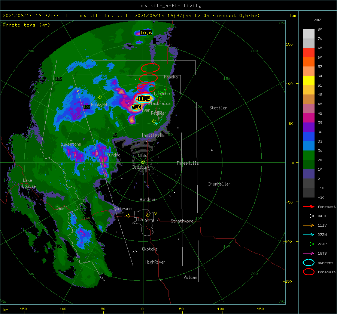Click the Okotoks city label
Viewport: 337px width, 314px height.
point(150,249)
